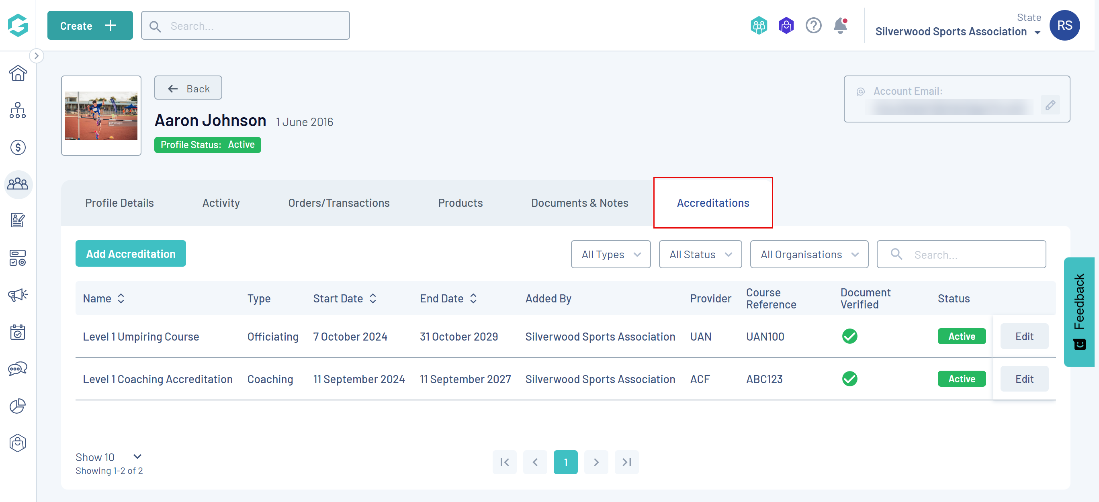Open the help question mark icon
Screen dimensions: 1099x502
pos(813,26)
